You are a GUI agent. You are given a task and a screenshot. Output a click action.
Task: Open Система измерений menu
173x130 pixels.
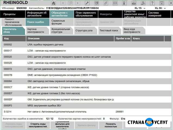pos(159,14)
